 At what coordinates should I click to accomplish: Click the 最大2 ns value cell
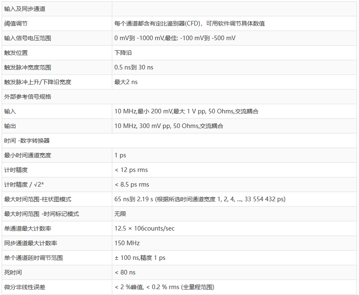(126, 82)
